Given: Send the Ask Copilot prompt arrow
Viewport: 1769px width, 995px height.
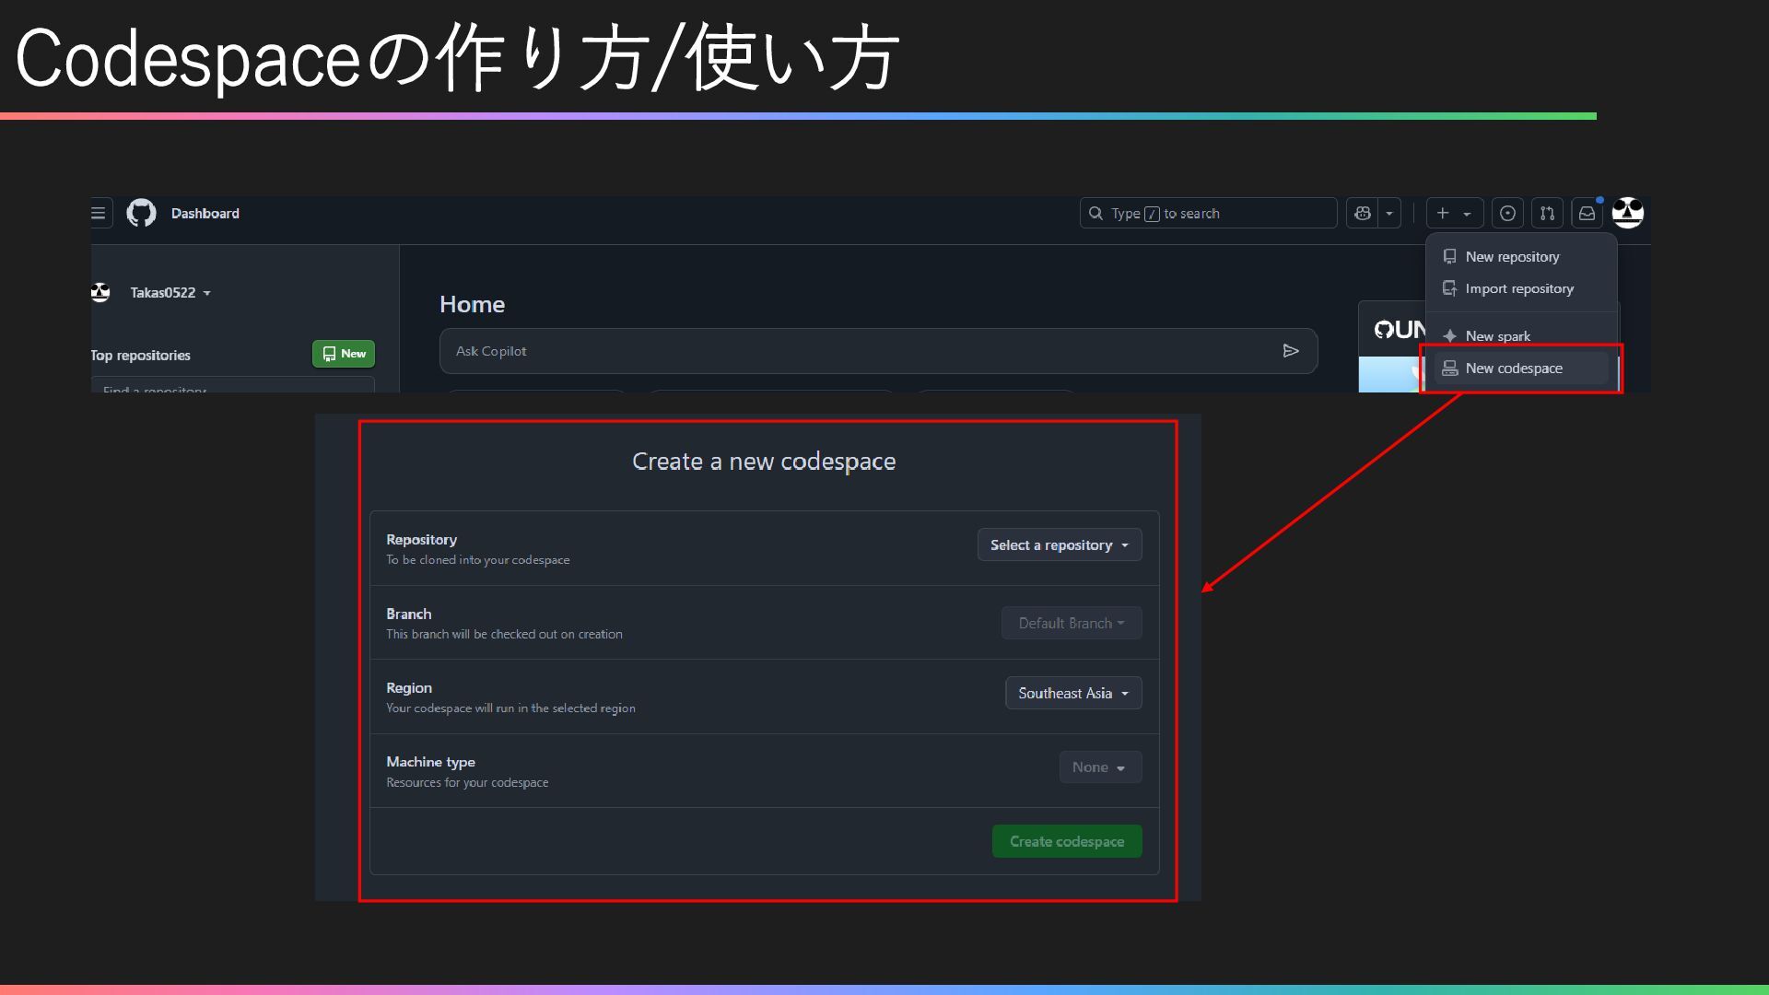Looking at the screenshot, I should 1291,351.
